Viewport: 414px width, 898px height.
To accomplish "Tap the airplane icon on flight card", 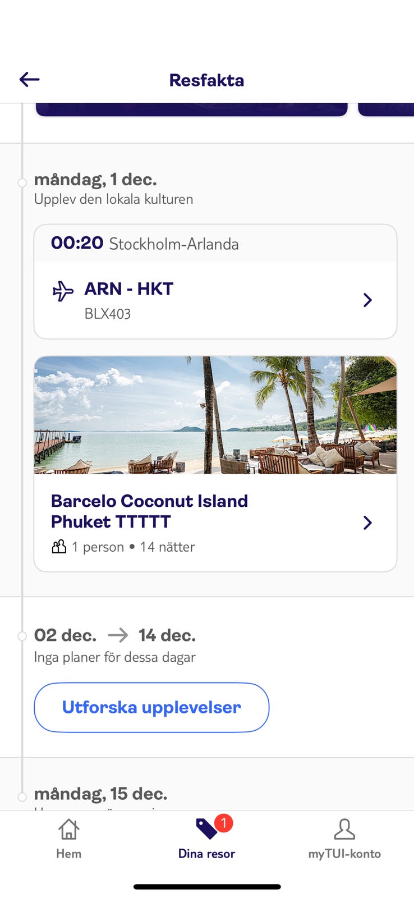I will 63,291.
